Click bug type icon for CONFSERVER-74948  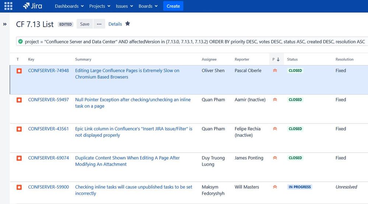pyautogui.click(x=19, y=71)
